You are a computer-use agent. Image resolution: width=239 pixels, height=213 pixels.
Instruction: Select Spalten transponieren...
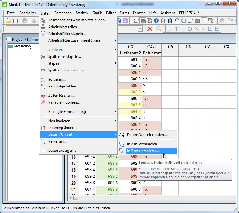[79, 70]
